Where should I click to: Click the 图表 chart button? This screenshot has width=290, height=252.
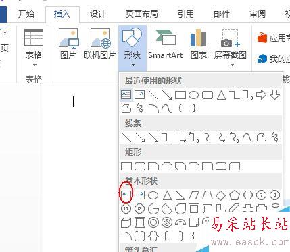[x=199, y=44]
